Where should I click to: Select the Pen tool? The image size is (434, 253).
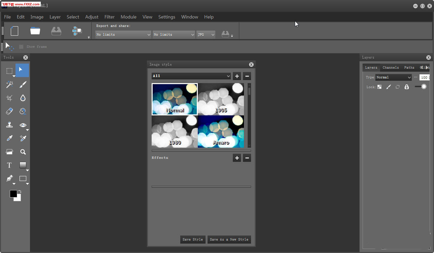click(x=9, y=179)
